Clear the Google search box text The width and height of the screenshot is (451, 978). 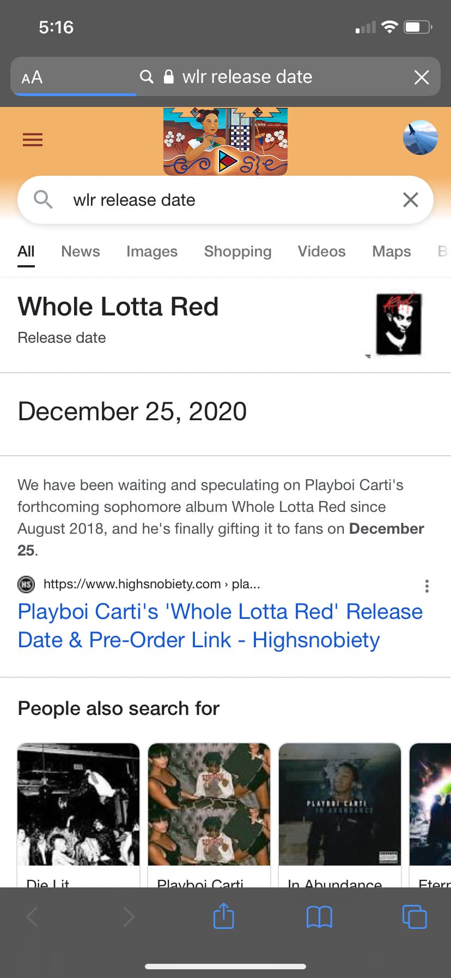click(x=411, y=200)
